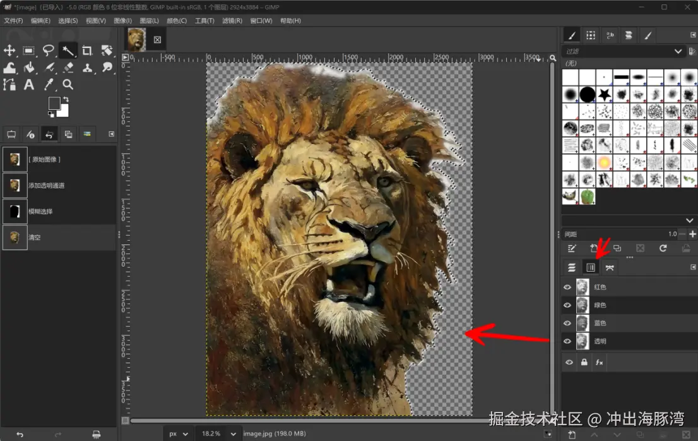Select the Unified Transform tool
The width and height of the screenshot is (698, 441).
coord(107,51)
